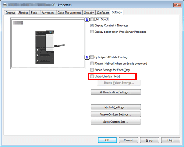Click the info icon beside EMF Spool
This screenshot has width=184, height=147.
(87, 19)
